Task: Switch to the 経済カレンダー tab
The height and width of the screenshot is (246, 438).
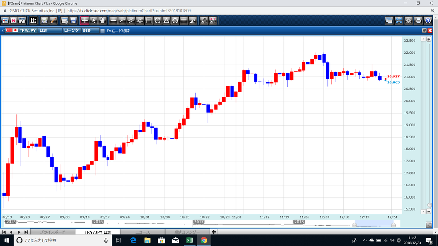Action: click(187, 232)
